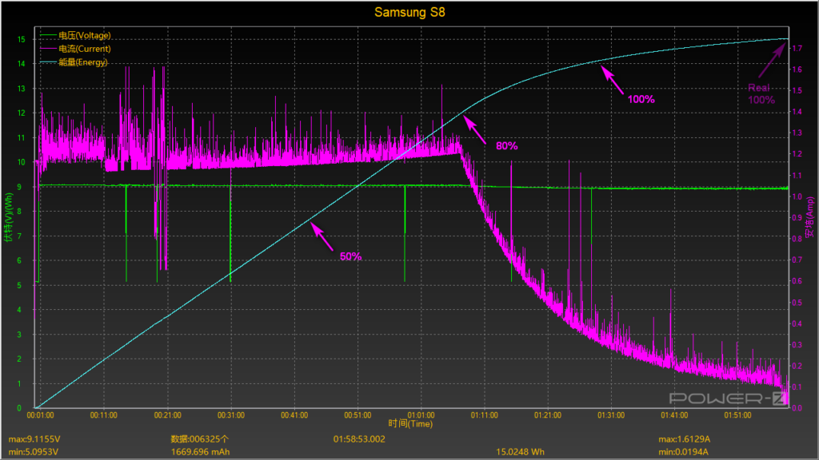
Task: Click the 伏特(V)/(Wh) vertical axis title
Action: pos(8,217)
